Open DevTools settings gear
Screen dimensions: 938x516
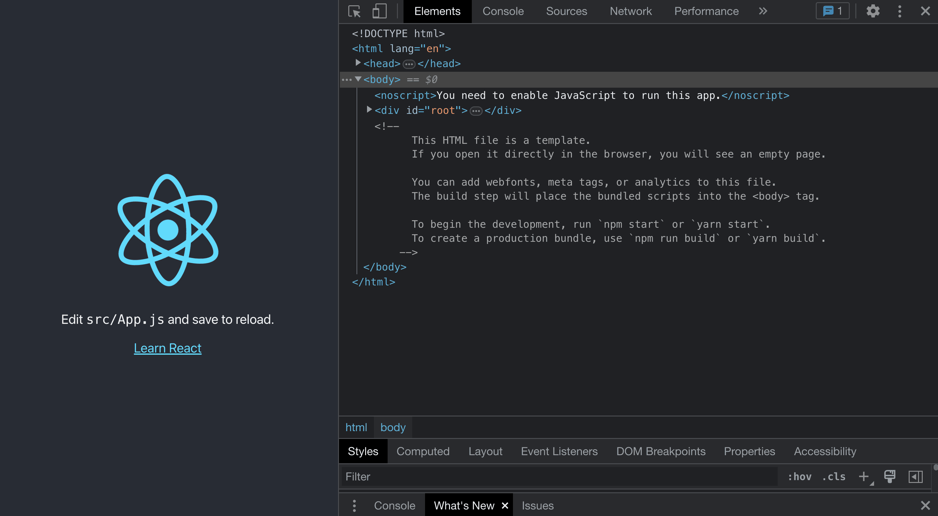point(873,11)
